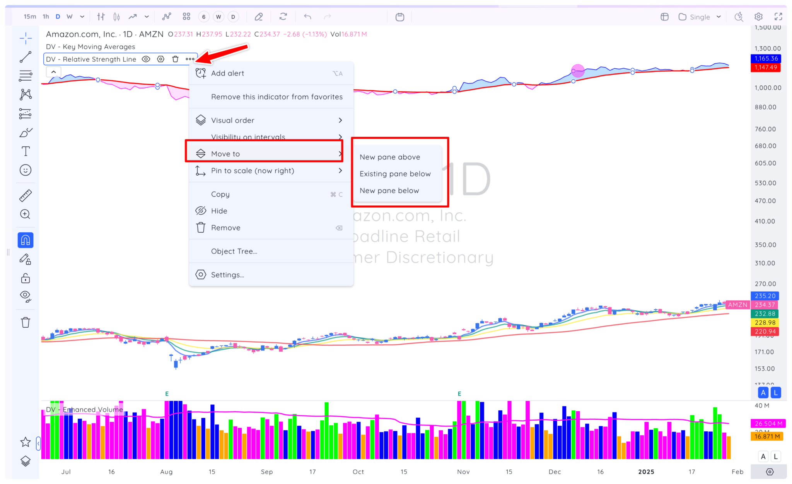Toggle auto scale with the A button
Viewport: 792px width, 484px height.
pyautogui.click(x=763, y=392)
